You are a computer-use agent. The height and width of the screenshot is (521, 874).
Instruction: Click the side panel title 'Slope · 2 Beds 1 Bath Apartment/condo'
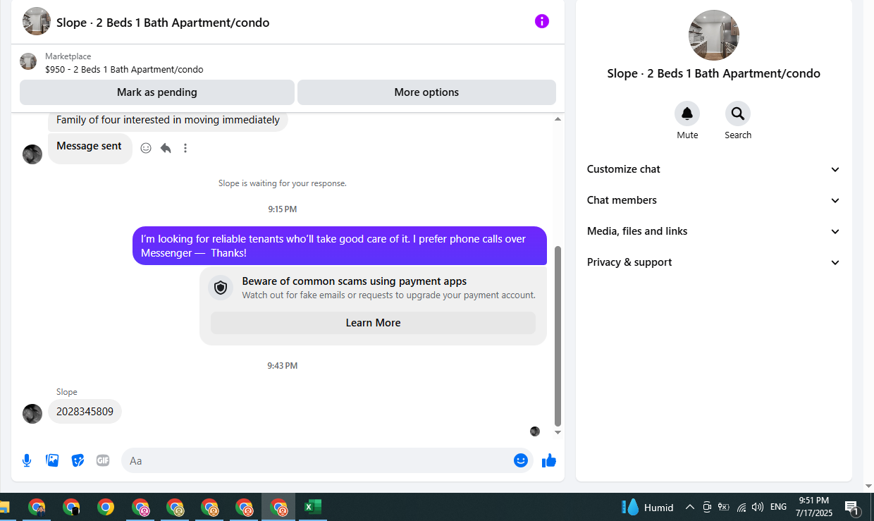point(714,73)
